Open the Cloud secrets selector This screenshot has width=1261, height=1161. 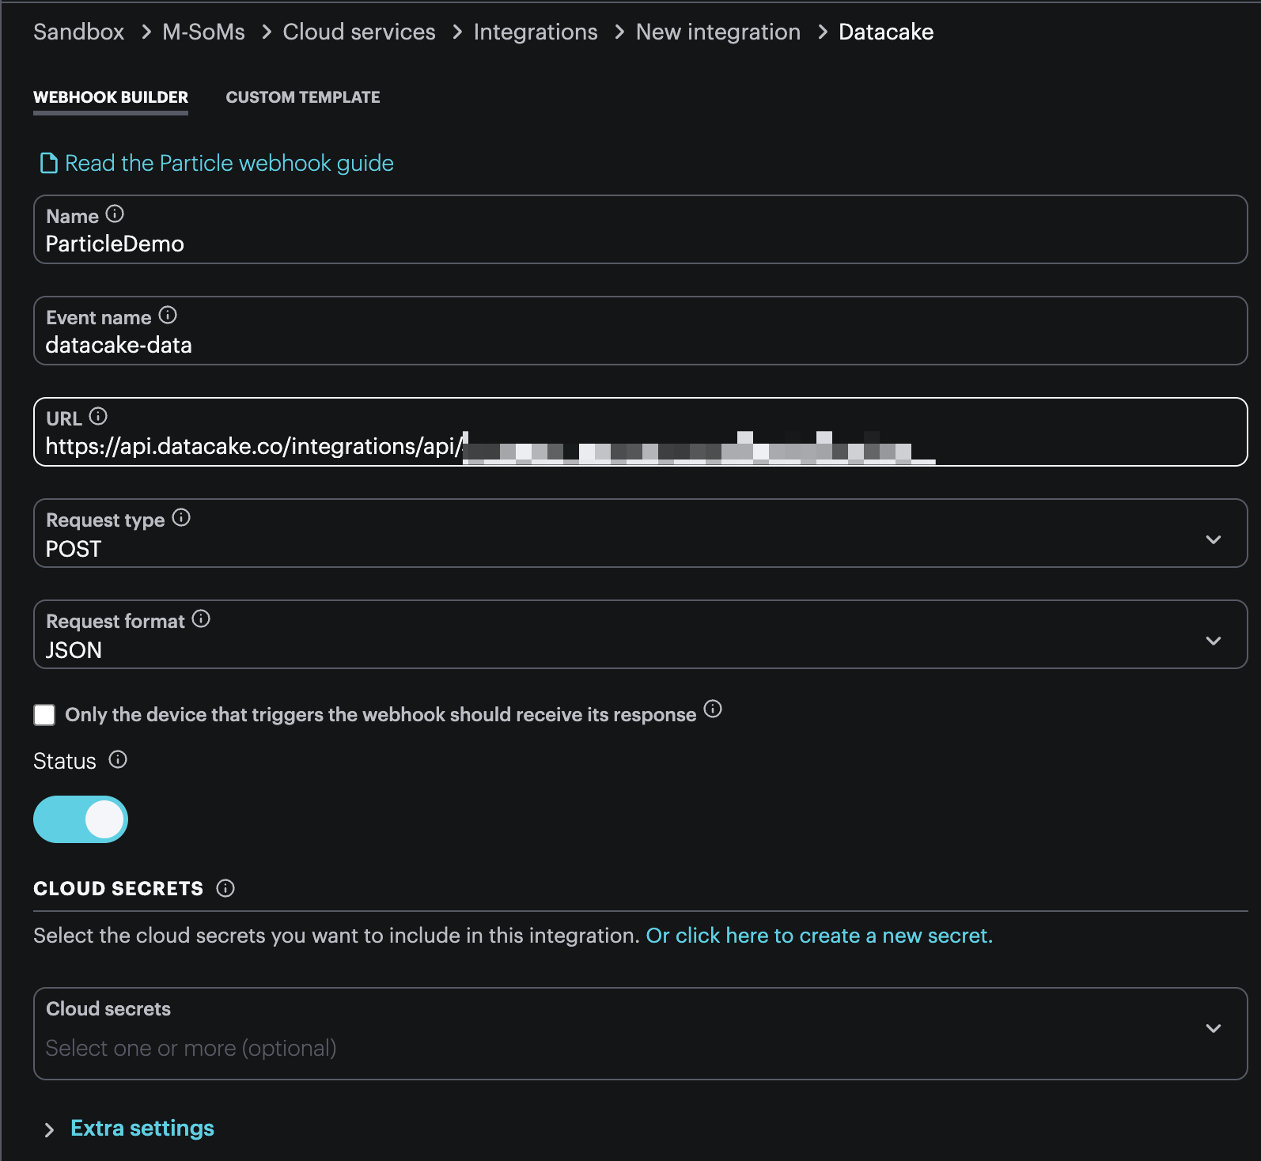(x=640, y=1034)
